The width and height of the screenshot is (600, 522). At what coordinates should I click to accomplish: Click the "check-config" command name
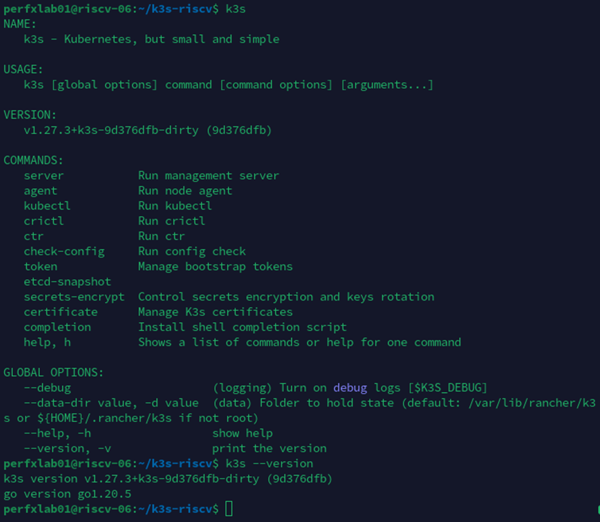point(64,251)
